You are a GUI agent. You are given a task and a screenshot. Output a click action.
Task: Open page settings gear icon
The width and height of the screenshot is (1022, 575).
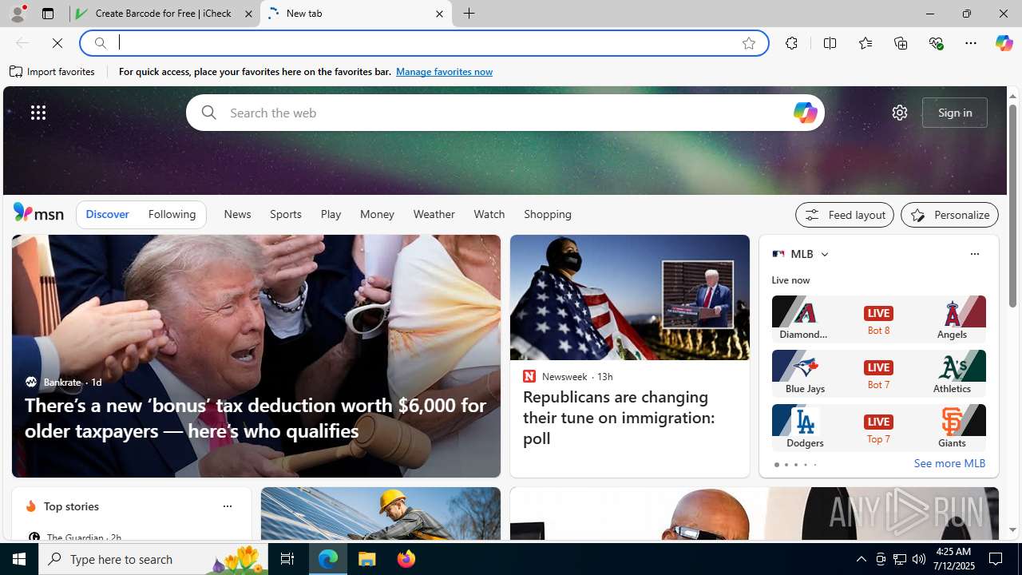click(900, 113)
